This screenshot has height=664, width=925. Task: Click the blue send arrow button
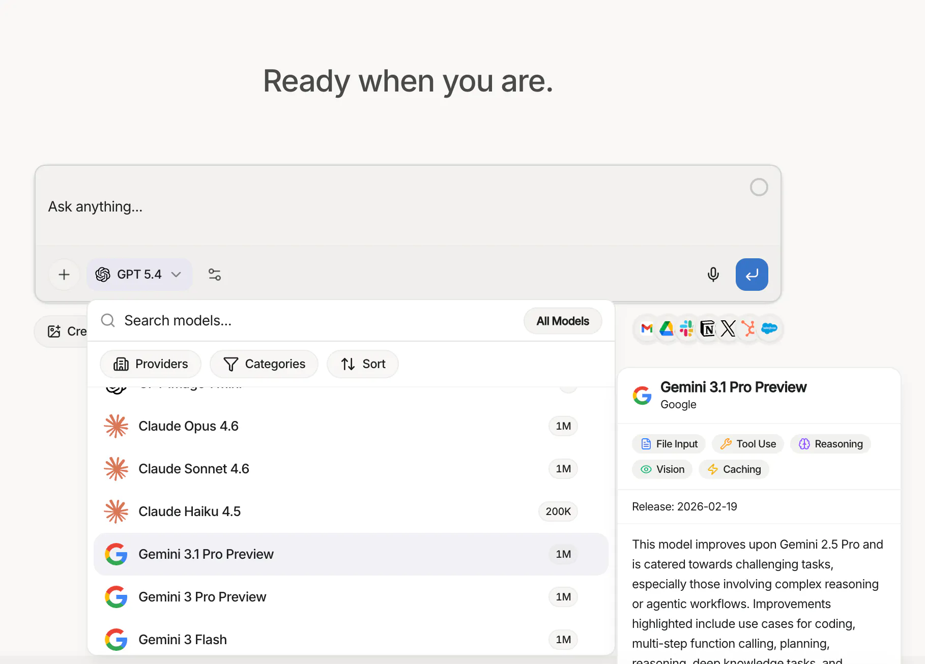[751, 275]
